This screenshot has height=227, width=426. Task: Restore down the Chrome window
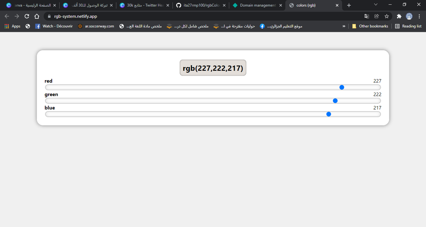pos(404,5)
